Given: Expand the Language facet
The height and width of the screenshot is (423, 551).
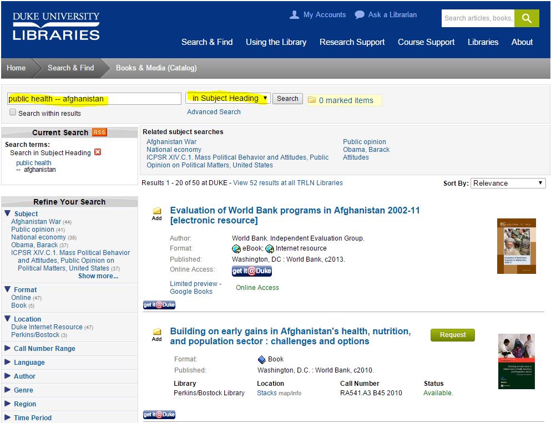Looking at the screenshot, I should point(7,361).
